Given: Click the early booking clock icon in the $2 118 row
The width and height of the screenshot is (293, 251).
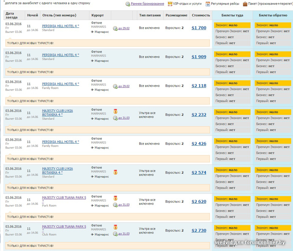Looking at the screenshot, I should pos(115,86).
